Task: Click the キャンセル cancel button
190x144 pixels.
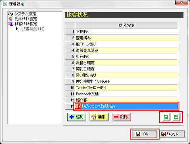Action: coord(172,134)
